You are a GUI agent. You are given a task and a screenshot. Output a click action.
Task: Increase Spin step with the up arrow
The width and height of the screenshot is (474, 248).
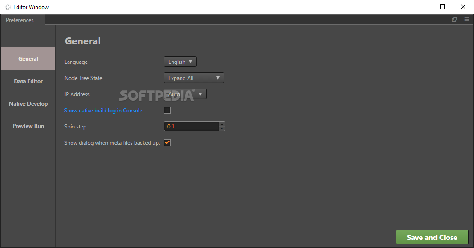(222, 124)
